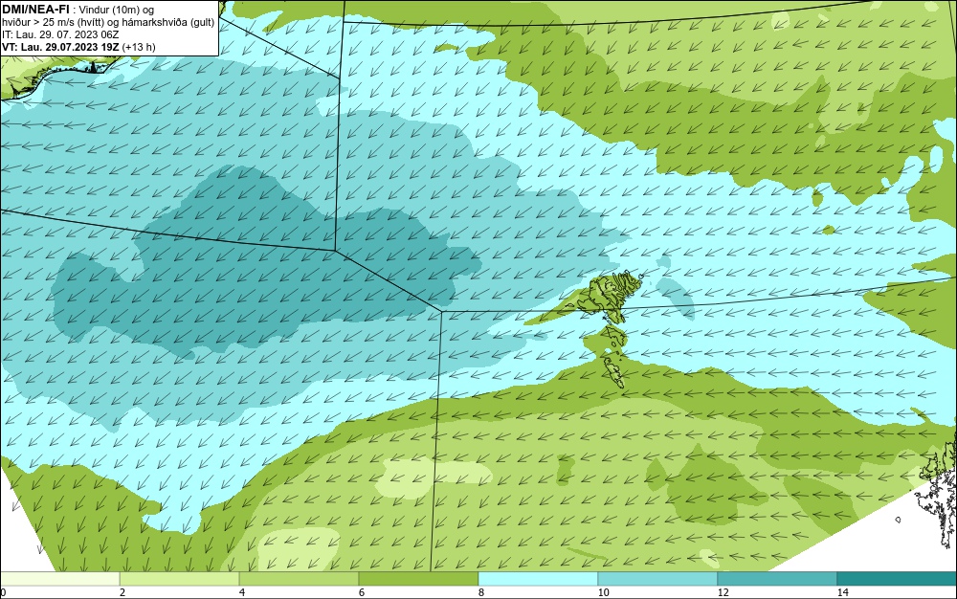Click the DMI/NEA-FI title text
Viewport: 957px width, 599px height.
coord(35,10)
